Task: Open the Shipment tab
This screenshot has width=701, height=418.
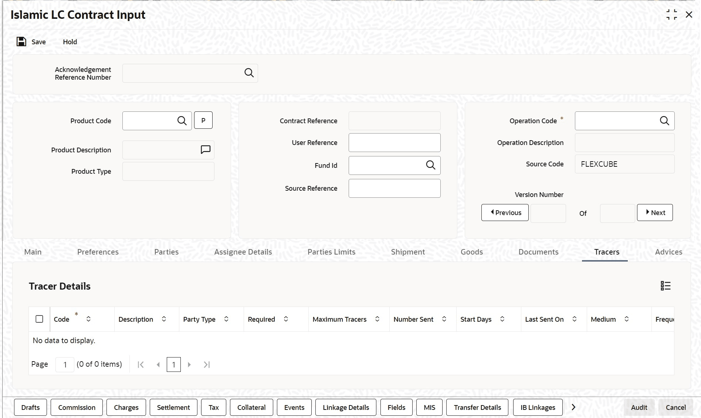Action: coord(408,252)
